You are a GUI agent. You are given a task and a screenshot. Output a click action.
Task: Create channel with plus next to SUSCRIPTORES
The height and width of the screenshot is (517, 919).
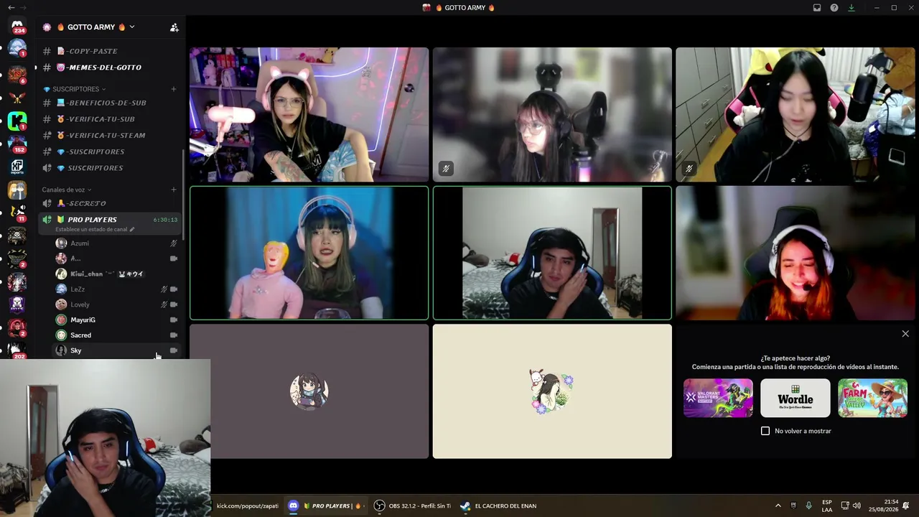point(173,89)
